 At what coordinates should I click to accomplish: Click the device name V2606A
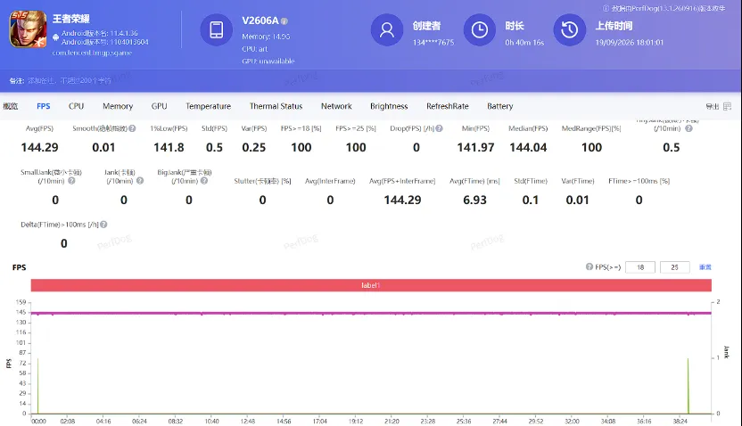click(260, 20)
